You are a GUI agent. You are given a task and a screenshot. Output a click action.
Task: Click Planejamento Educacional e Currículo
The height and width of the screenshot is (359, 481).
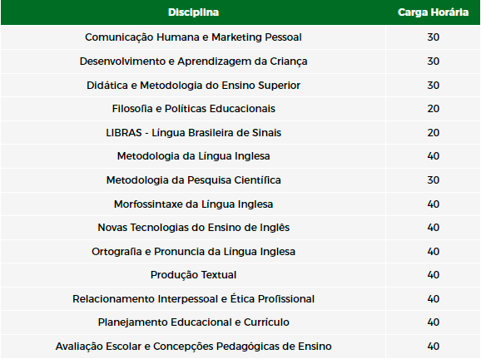click(193, 322)
